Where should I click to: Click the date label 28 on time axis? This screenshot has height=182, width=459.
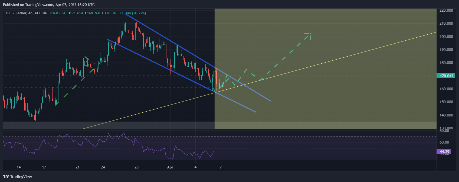(x=136, y=167)
